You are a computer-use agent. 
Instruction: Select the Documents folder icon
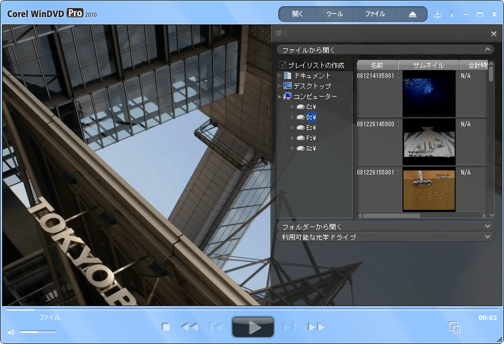click(x=288, y=75)
